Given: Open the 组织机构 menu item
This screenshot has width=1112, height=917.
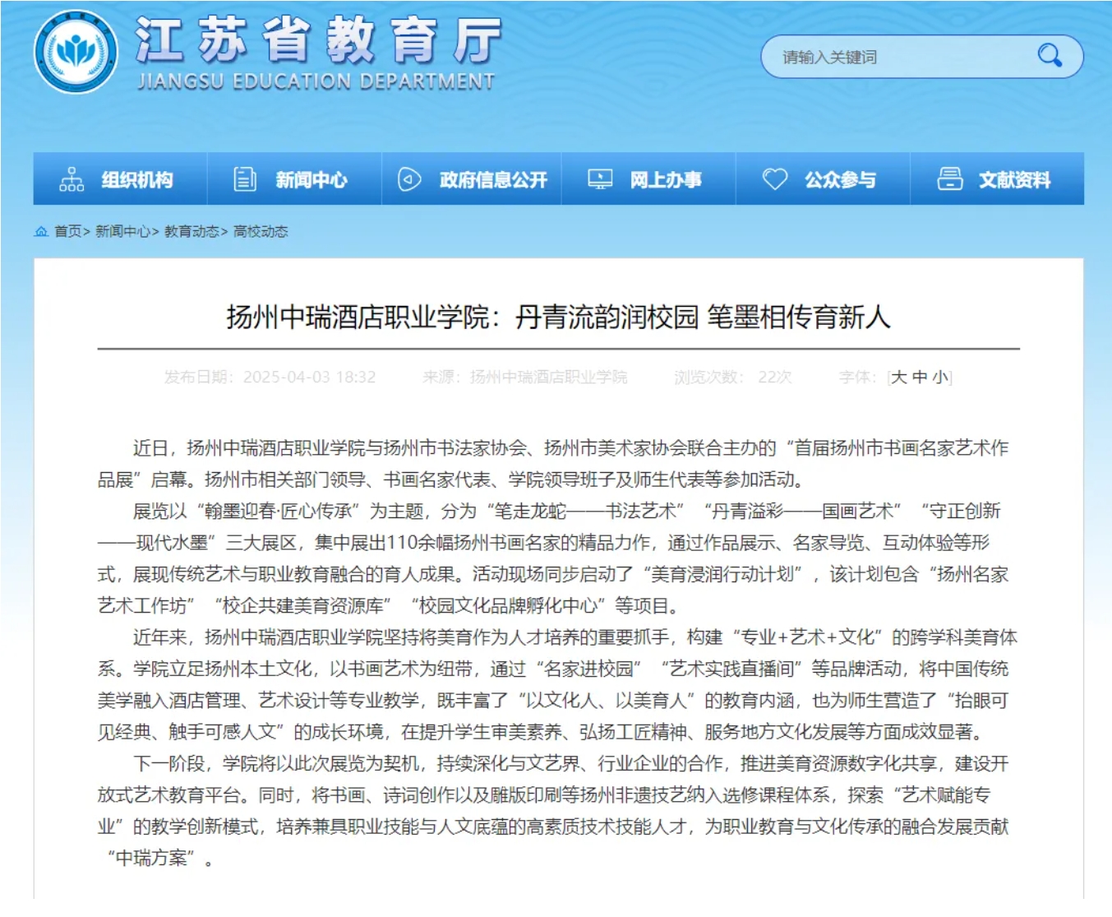Looking at the screenshot, I should pyautogui.click(x=137, y=180).
